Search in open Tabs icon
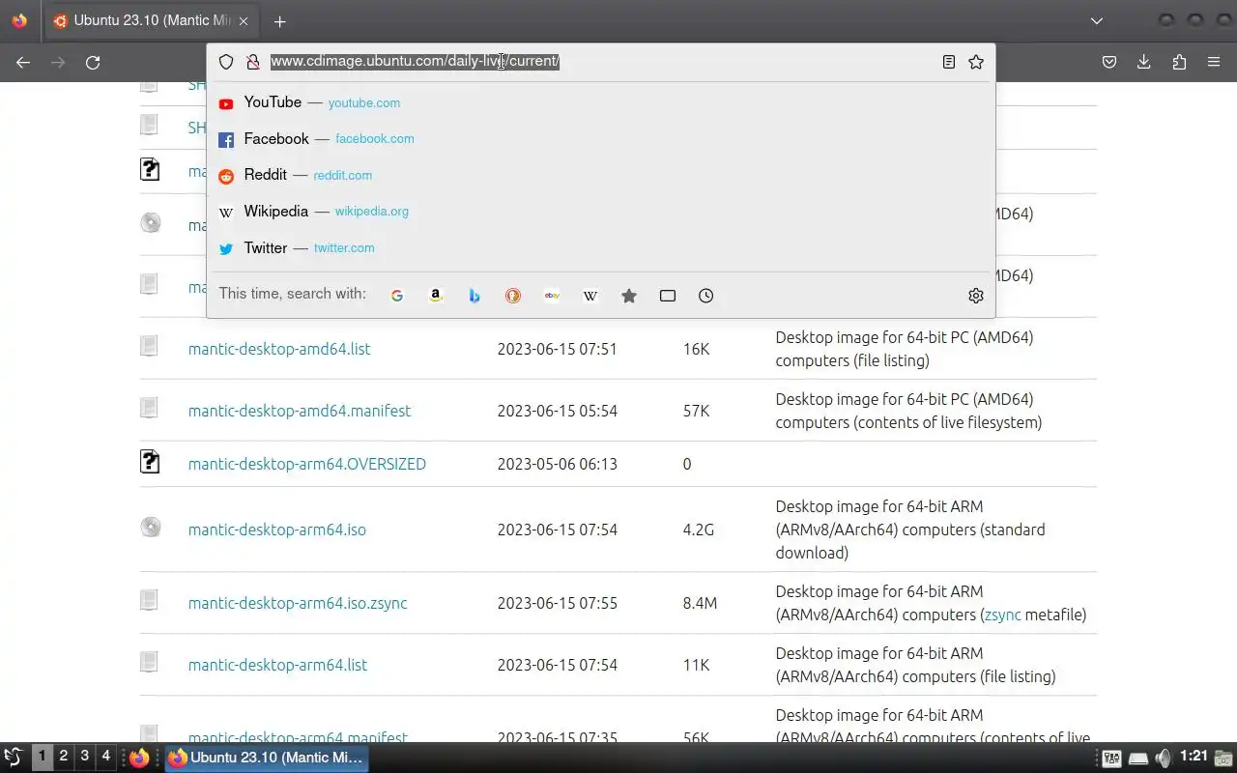 pos(668,296)
